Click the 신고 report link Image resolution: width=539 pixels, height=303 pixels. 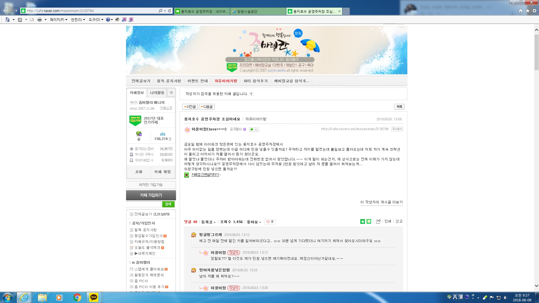399,221
